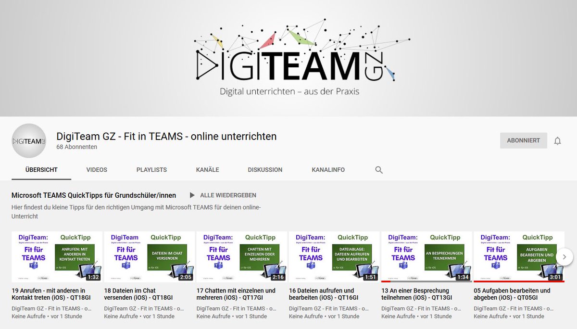
Task: Click the play triangle beside Alle Wiedergeben
Action: 192,195
